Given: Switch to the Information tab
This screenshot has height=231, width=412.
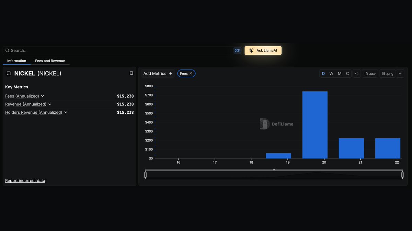Looking at the screenshot, I should (x=16, y=61).
